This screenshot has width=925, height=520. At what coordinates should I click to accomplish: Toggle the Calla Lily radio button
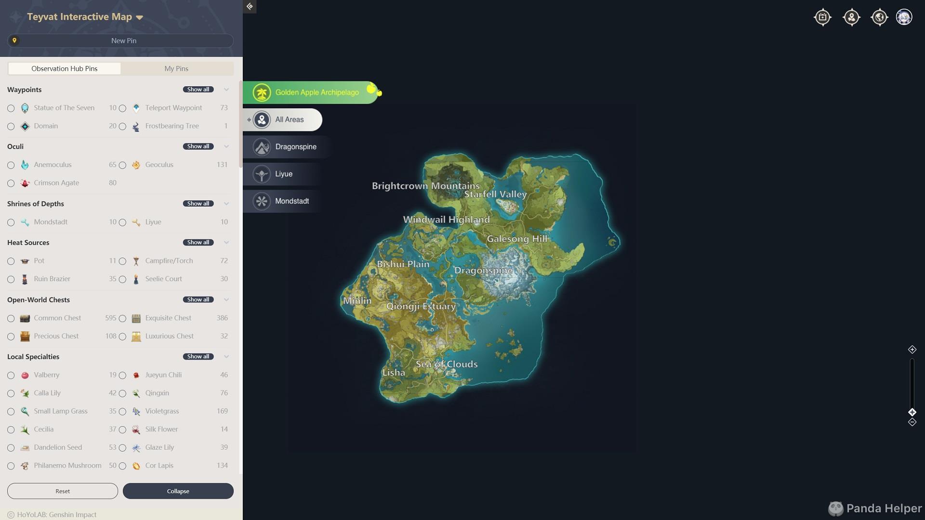pyautogui.click(x=11, y=393)
